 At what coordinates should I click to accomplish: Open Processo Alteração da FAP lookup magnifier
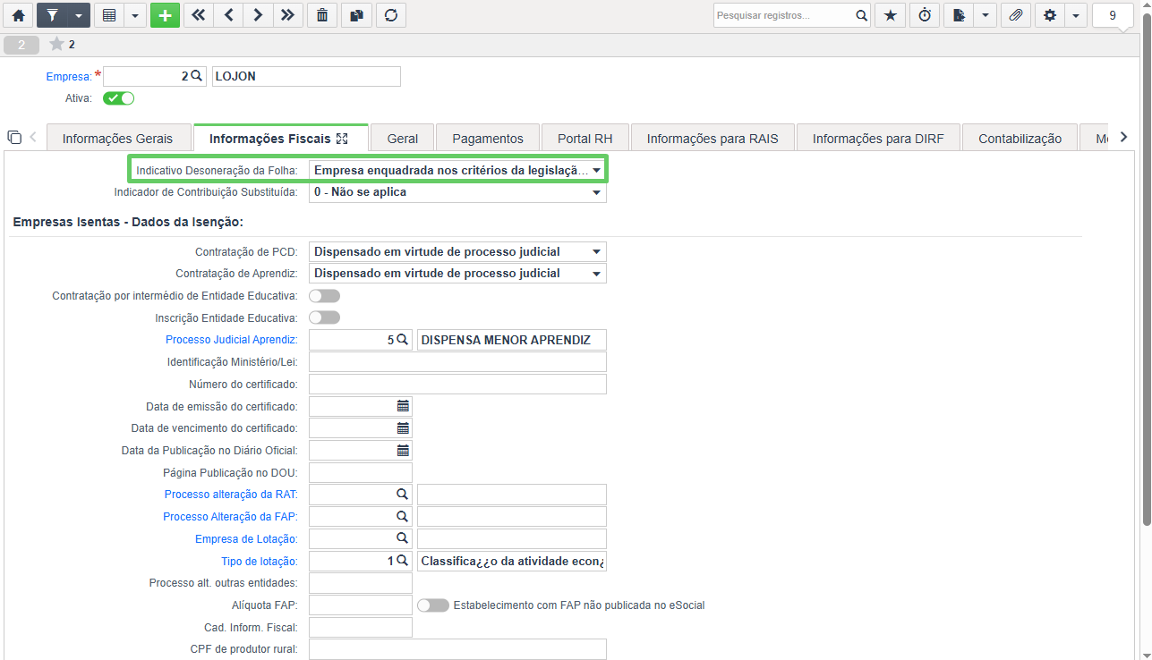coord(403,517)
